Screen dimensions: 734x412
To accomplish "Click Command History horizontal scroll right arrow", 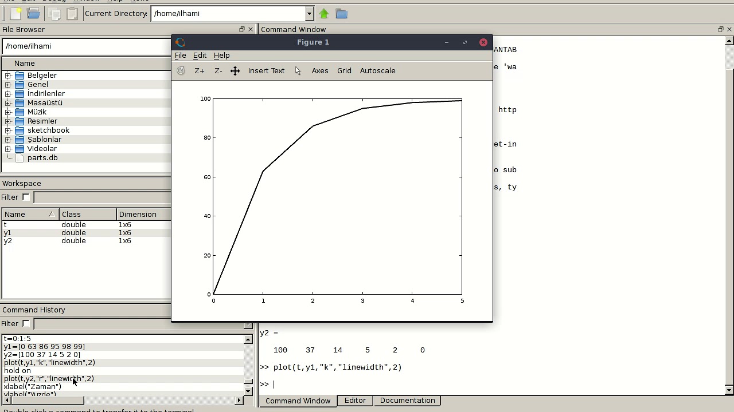I will [x=239, y=401].
